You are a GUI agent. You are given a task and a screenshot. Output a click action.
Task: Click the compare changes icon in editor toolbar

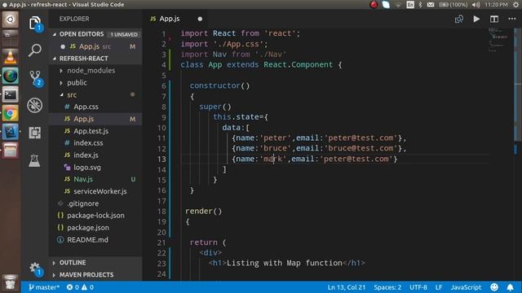click(x=458, y=19)
